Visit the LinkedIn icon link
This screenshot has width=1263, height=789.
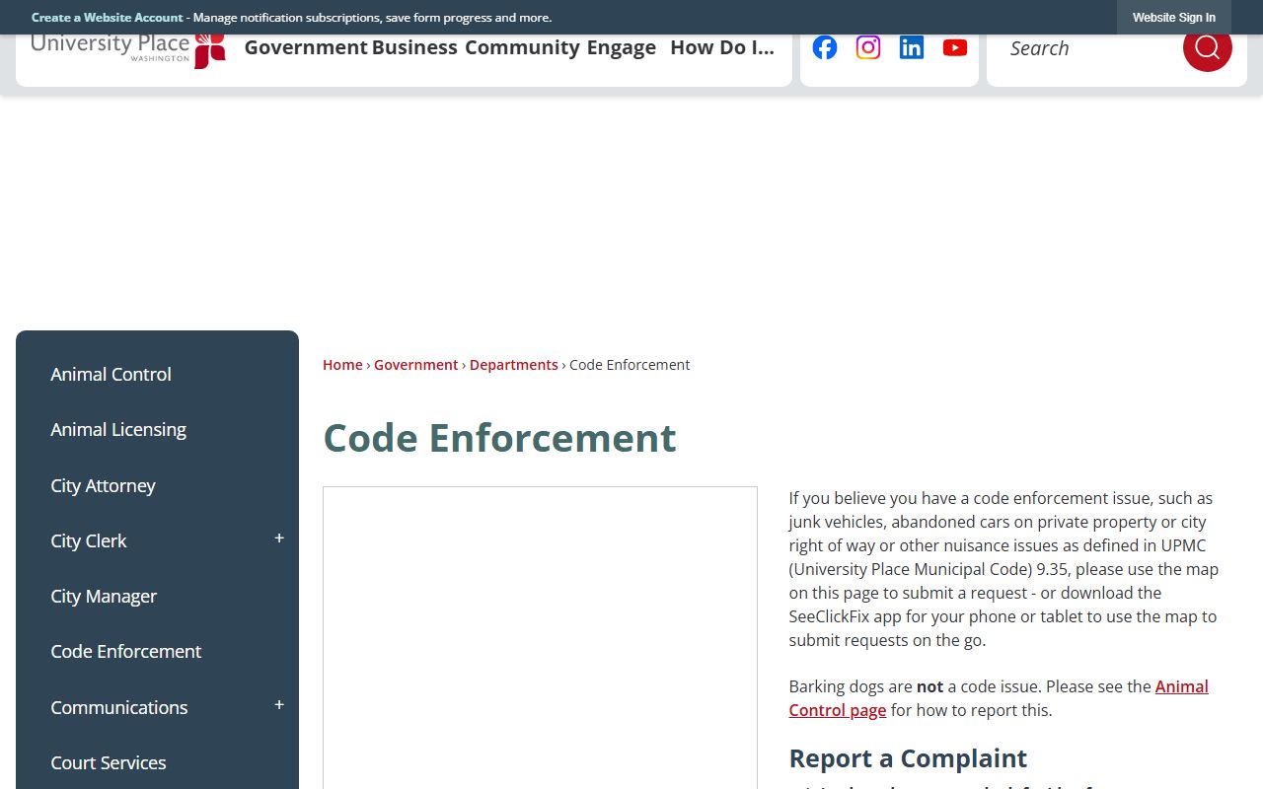(912, 47)
